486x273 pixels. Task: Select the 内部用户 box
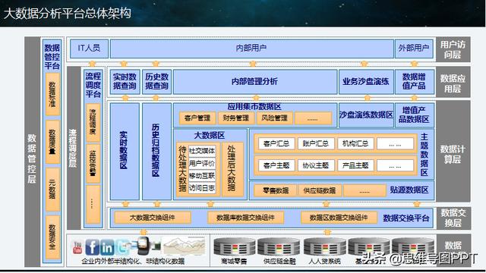pyautogui.click(x=251, y=49)
